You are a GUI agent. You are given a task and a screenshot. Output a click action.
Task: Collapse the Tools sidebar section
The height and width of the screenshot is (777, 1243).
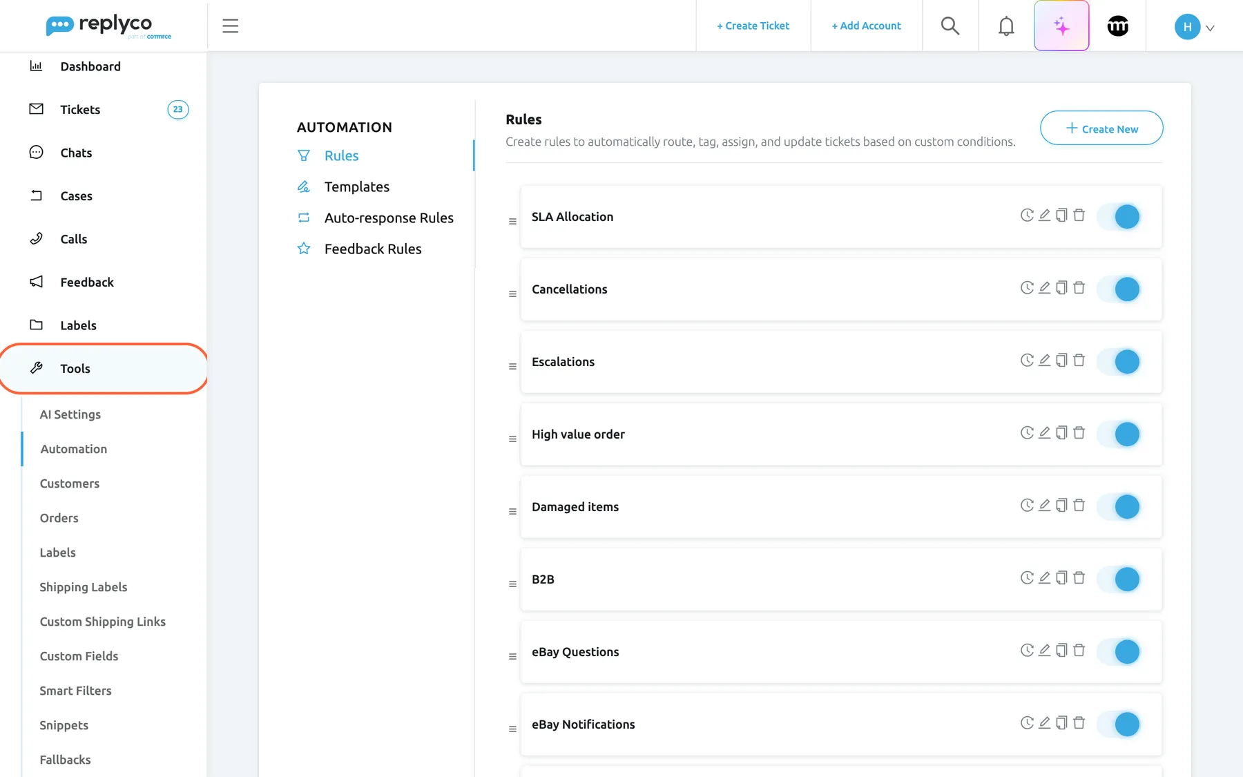point(104,369)
